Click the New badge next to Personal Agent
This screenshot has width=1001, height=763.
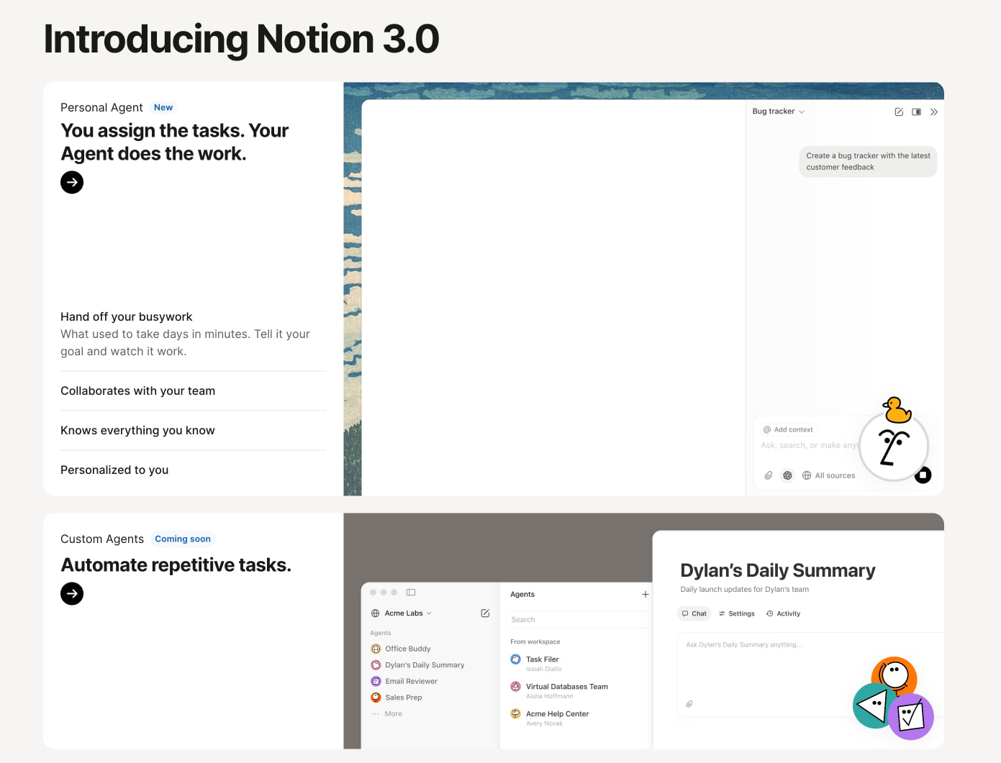tap(163, 107)
